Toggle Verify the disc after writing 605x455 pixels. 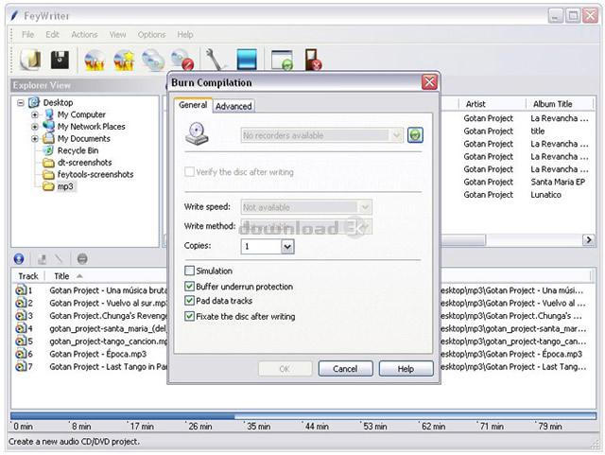[189, 172]
